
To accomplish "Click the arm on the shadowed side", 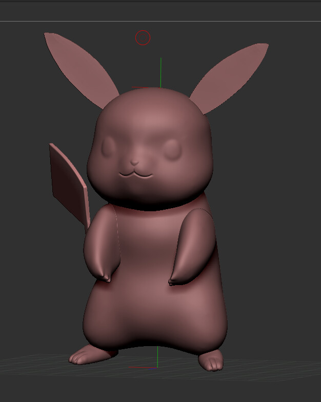I will (193, 247).
